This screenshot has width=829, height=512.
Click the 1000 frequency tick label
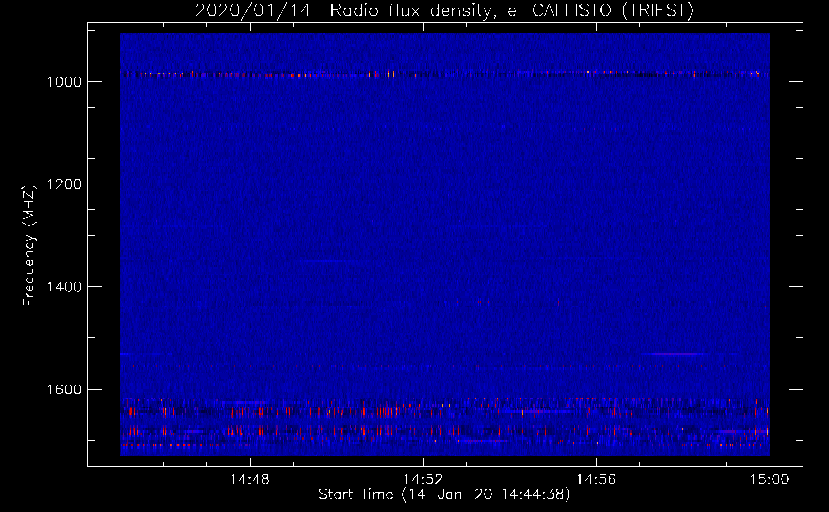(x=64, y=82)
